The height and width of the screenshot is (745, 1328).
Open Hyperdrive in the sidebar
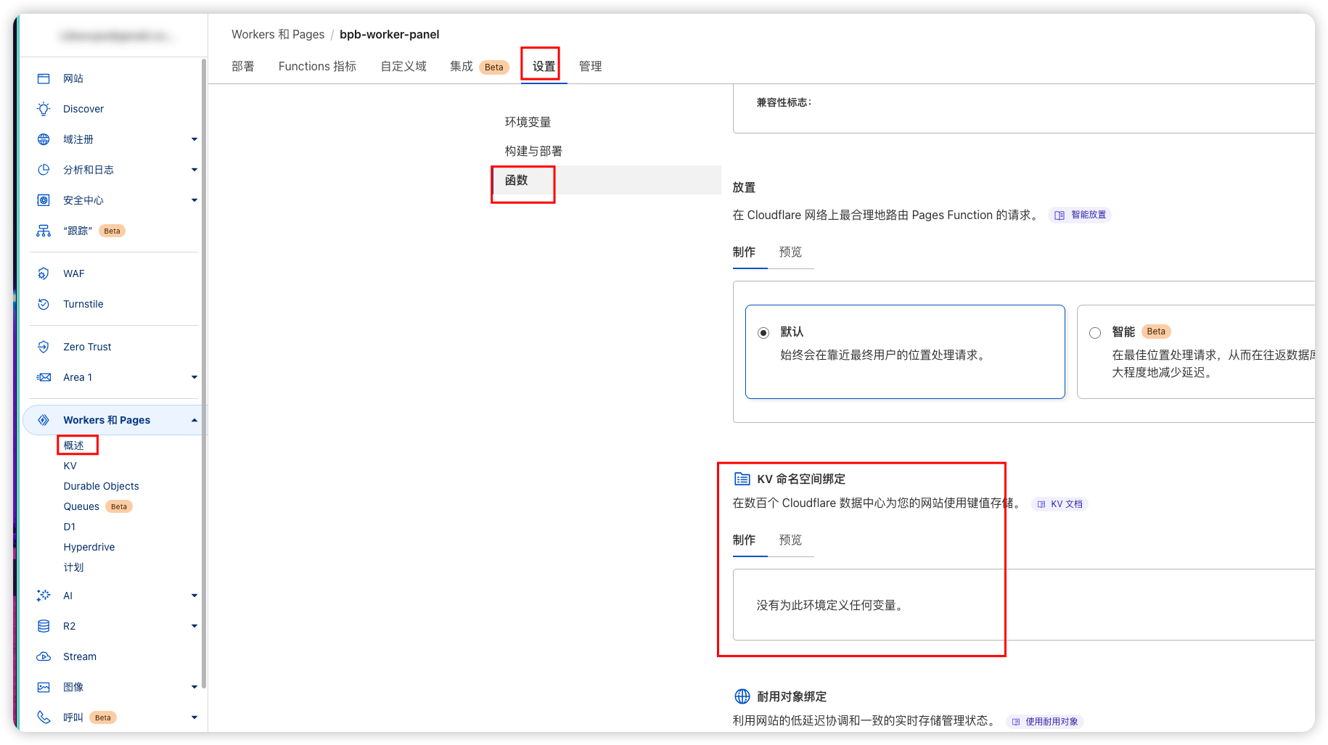point(89,547)
